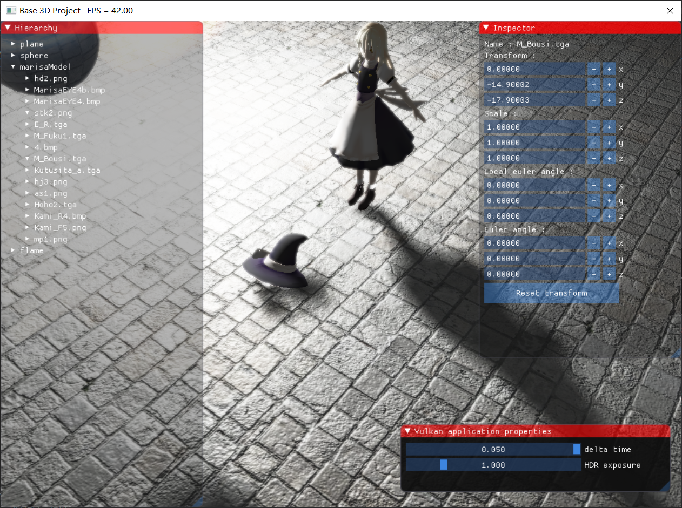The image size is (682, 508).
Task: Select mp1.png in the hierarchy
Action: (x=50, y=239)
